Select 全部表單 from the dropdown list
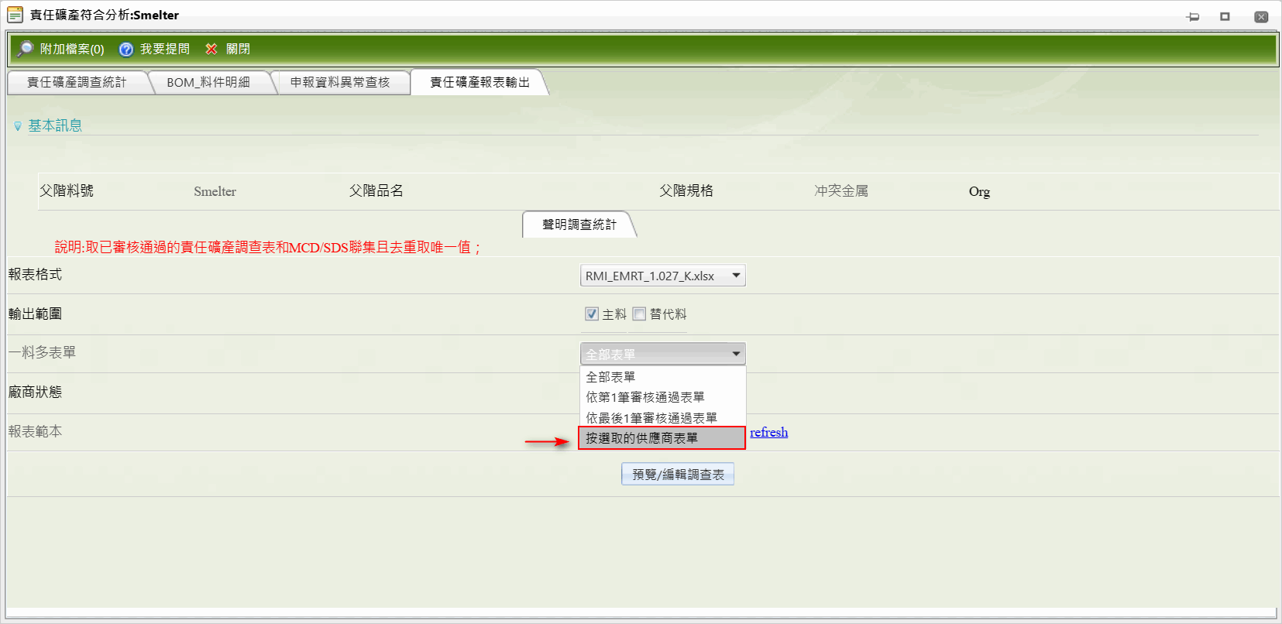The height and width of the screenshot is (624, 1282). coord(663,377)
